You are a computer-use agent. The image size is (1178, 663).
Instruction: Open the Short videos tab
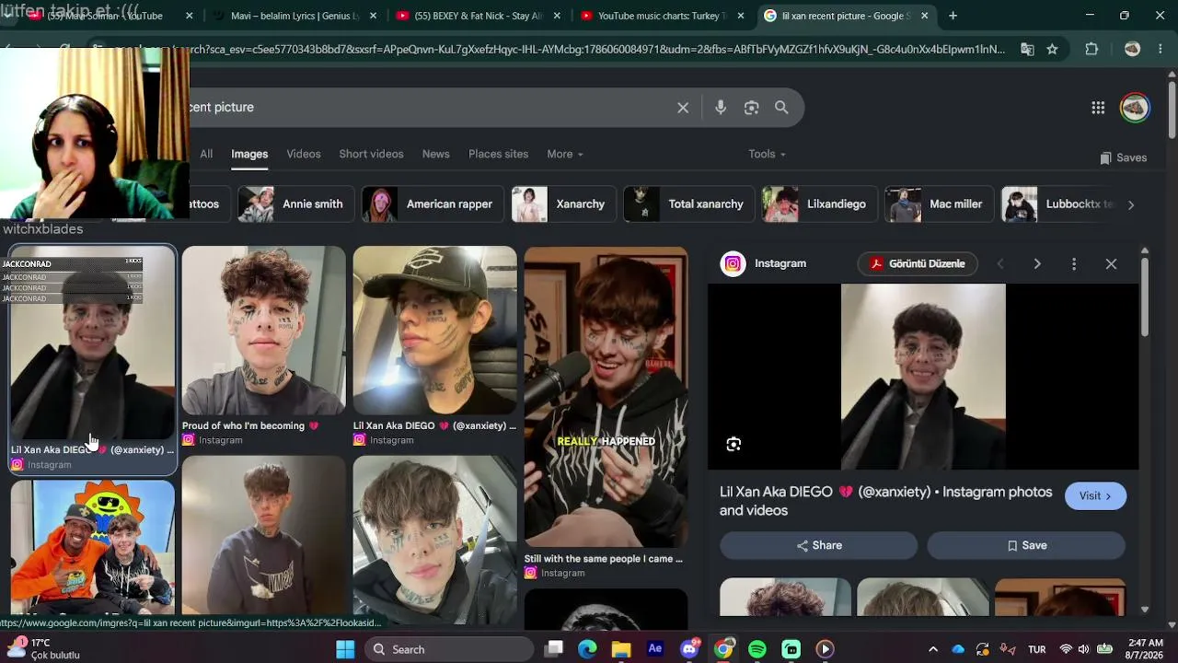click(371, 154)
